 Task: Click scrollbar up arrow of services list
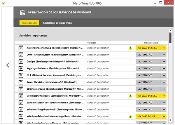coord(170,30)
